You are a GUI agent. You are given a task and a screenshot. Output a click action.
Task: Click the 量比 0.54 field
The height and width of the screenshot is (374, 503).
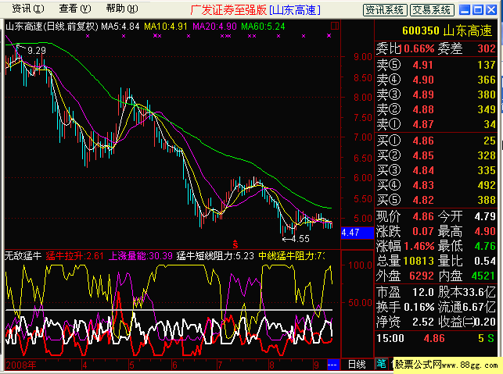[x=467, y=261]
